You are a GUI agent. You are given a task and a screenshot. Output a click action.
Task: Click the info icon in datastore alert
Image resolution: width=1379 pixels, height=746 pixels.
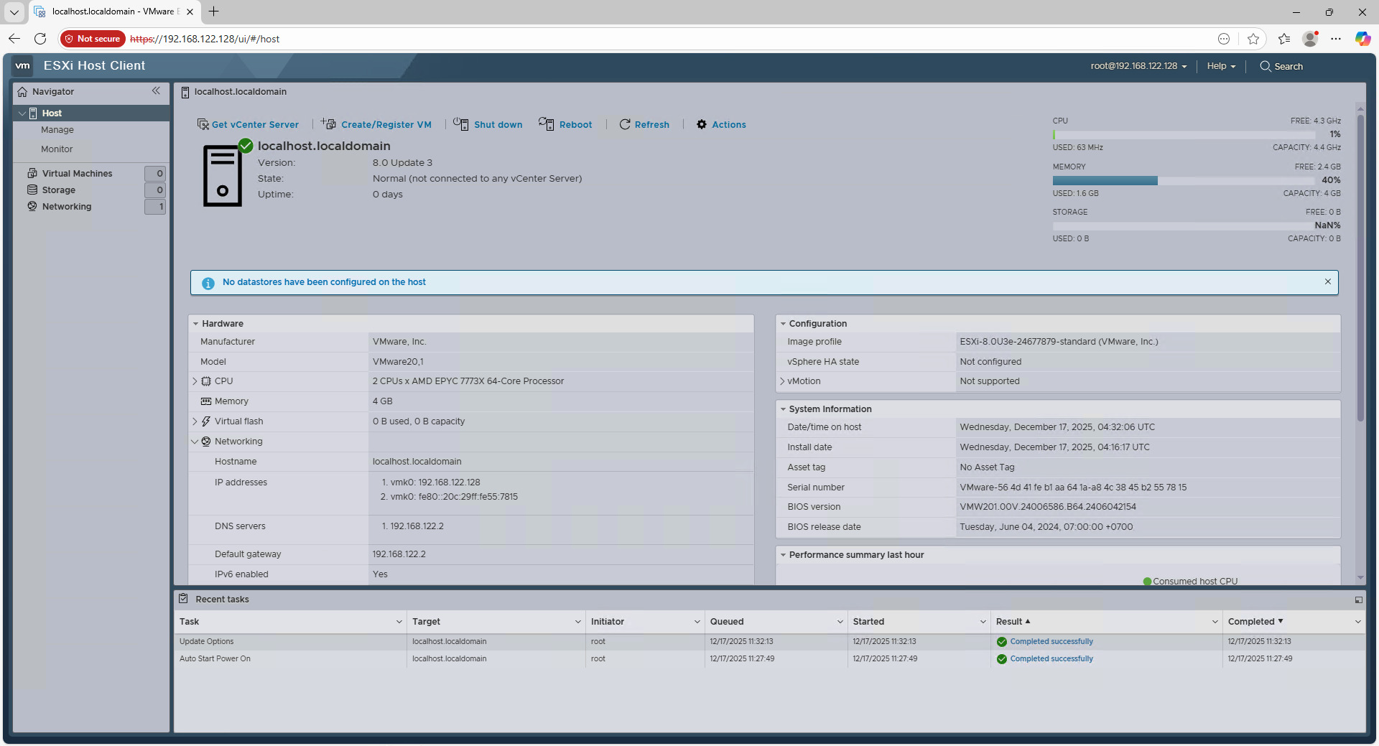(208, 283)
